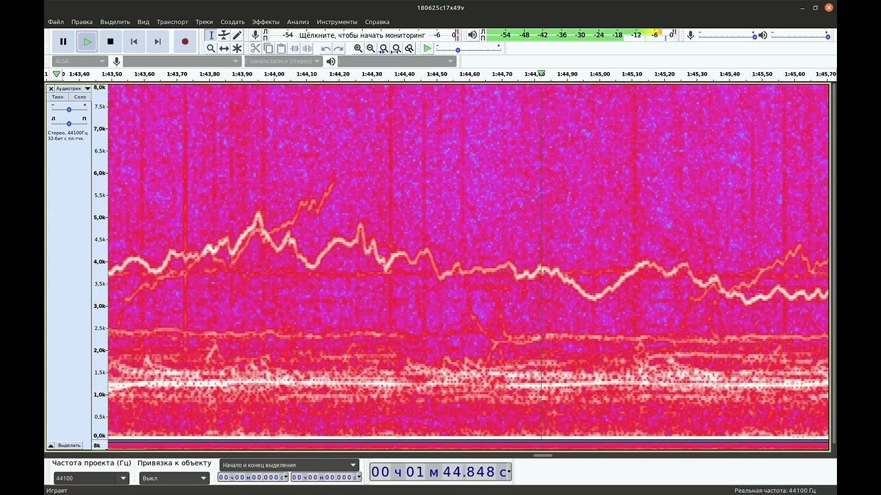Open the ALSA audio host dropdown
881x495 pixels.
[80, 61]
